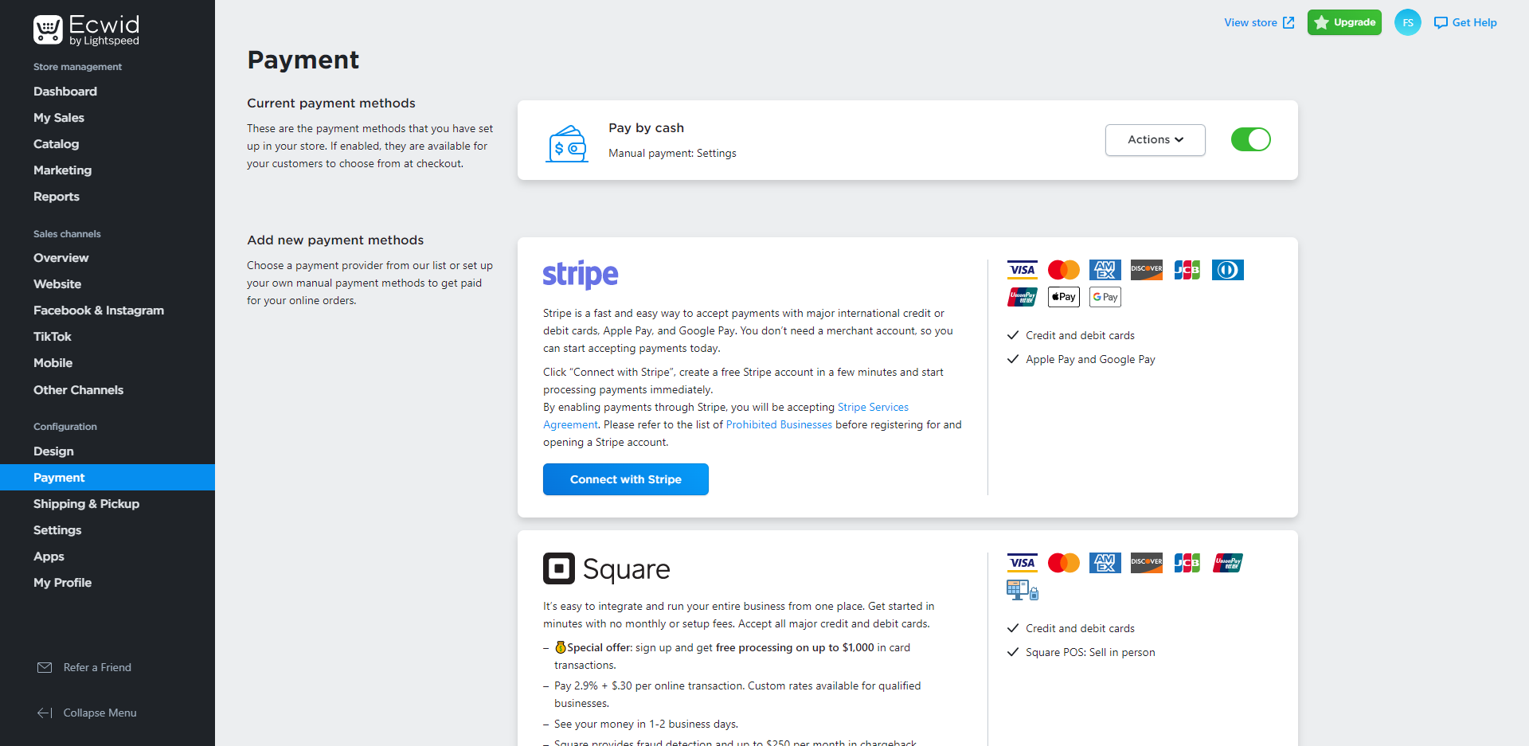This screenshot has height=746, width=1529.
Task: Open the FS account avatar
Action: (x=1408, y=22)
